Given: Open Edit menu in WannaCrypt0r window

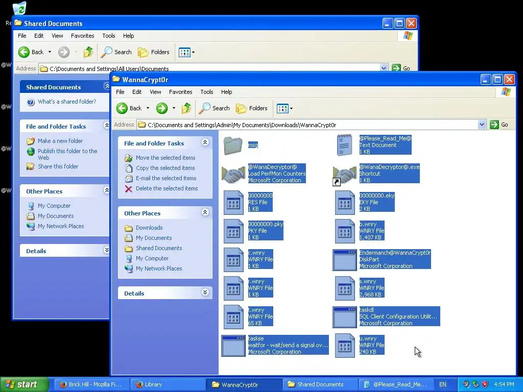Looking at the screenshot, I should point(137,92).
